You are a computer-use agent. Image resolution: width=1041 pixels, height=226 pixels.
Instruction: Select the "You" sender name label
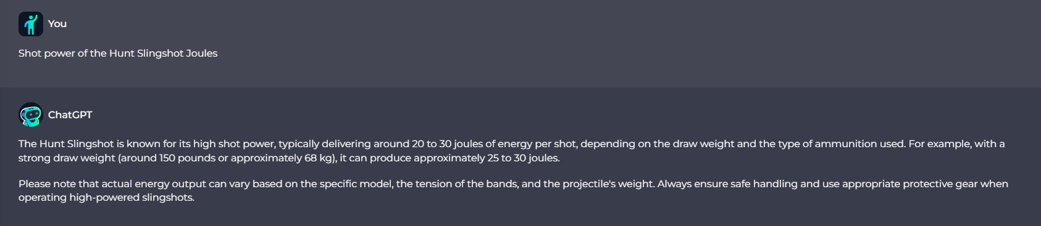point(57,23)
